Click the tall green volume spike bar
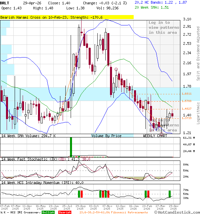The image size is (200, 214). pos(71,146)
